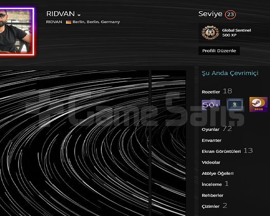Viewport: 270px width, 216px height.
Task: Click the profile avatar picture
Action: [16, 31]
